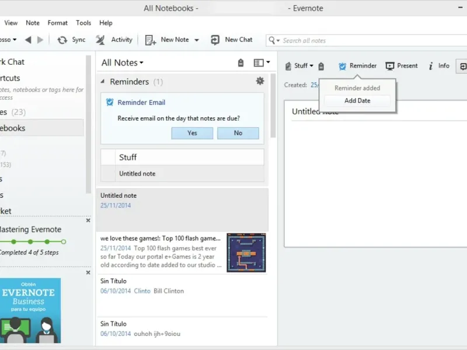Click the search magnifier icon

271,40
